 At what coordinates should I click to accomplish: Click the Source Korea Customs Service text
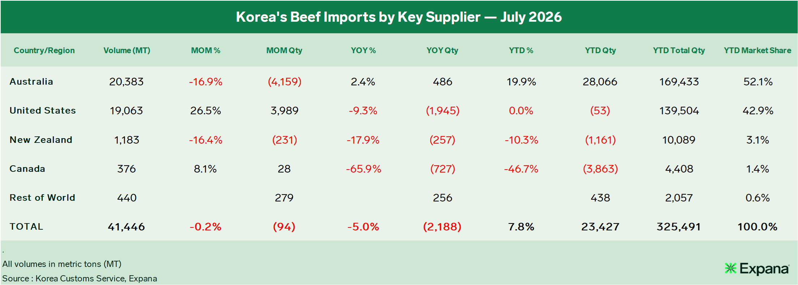click(80, 278)
